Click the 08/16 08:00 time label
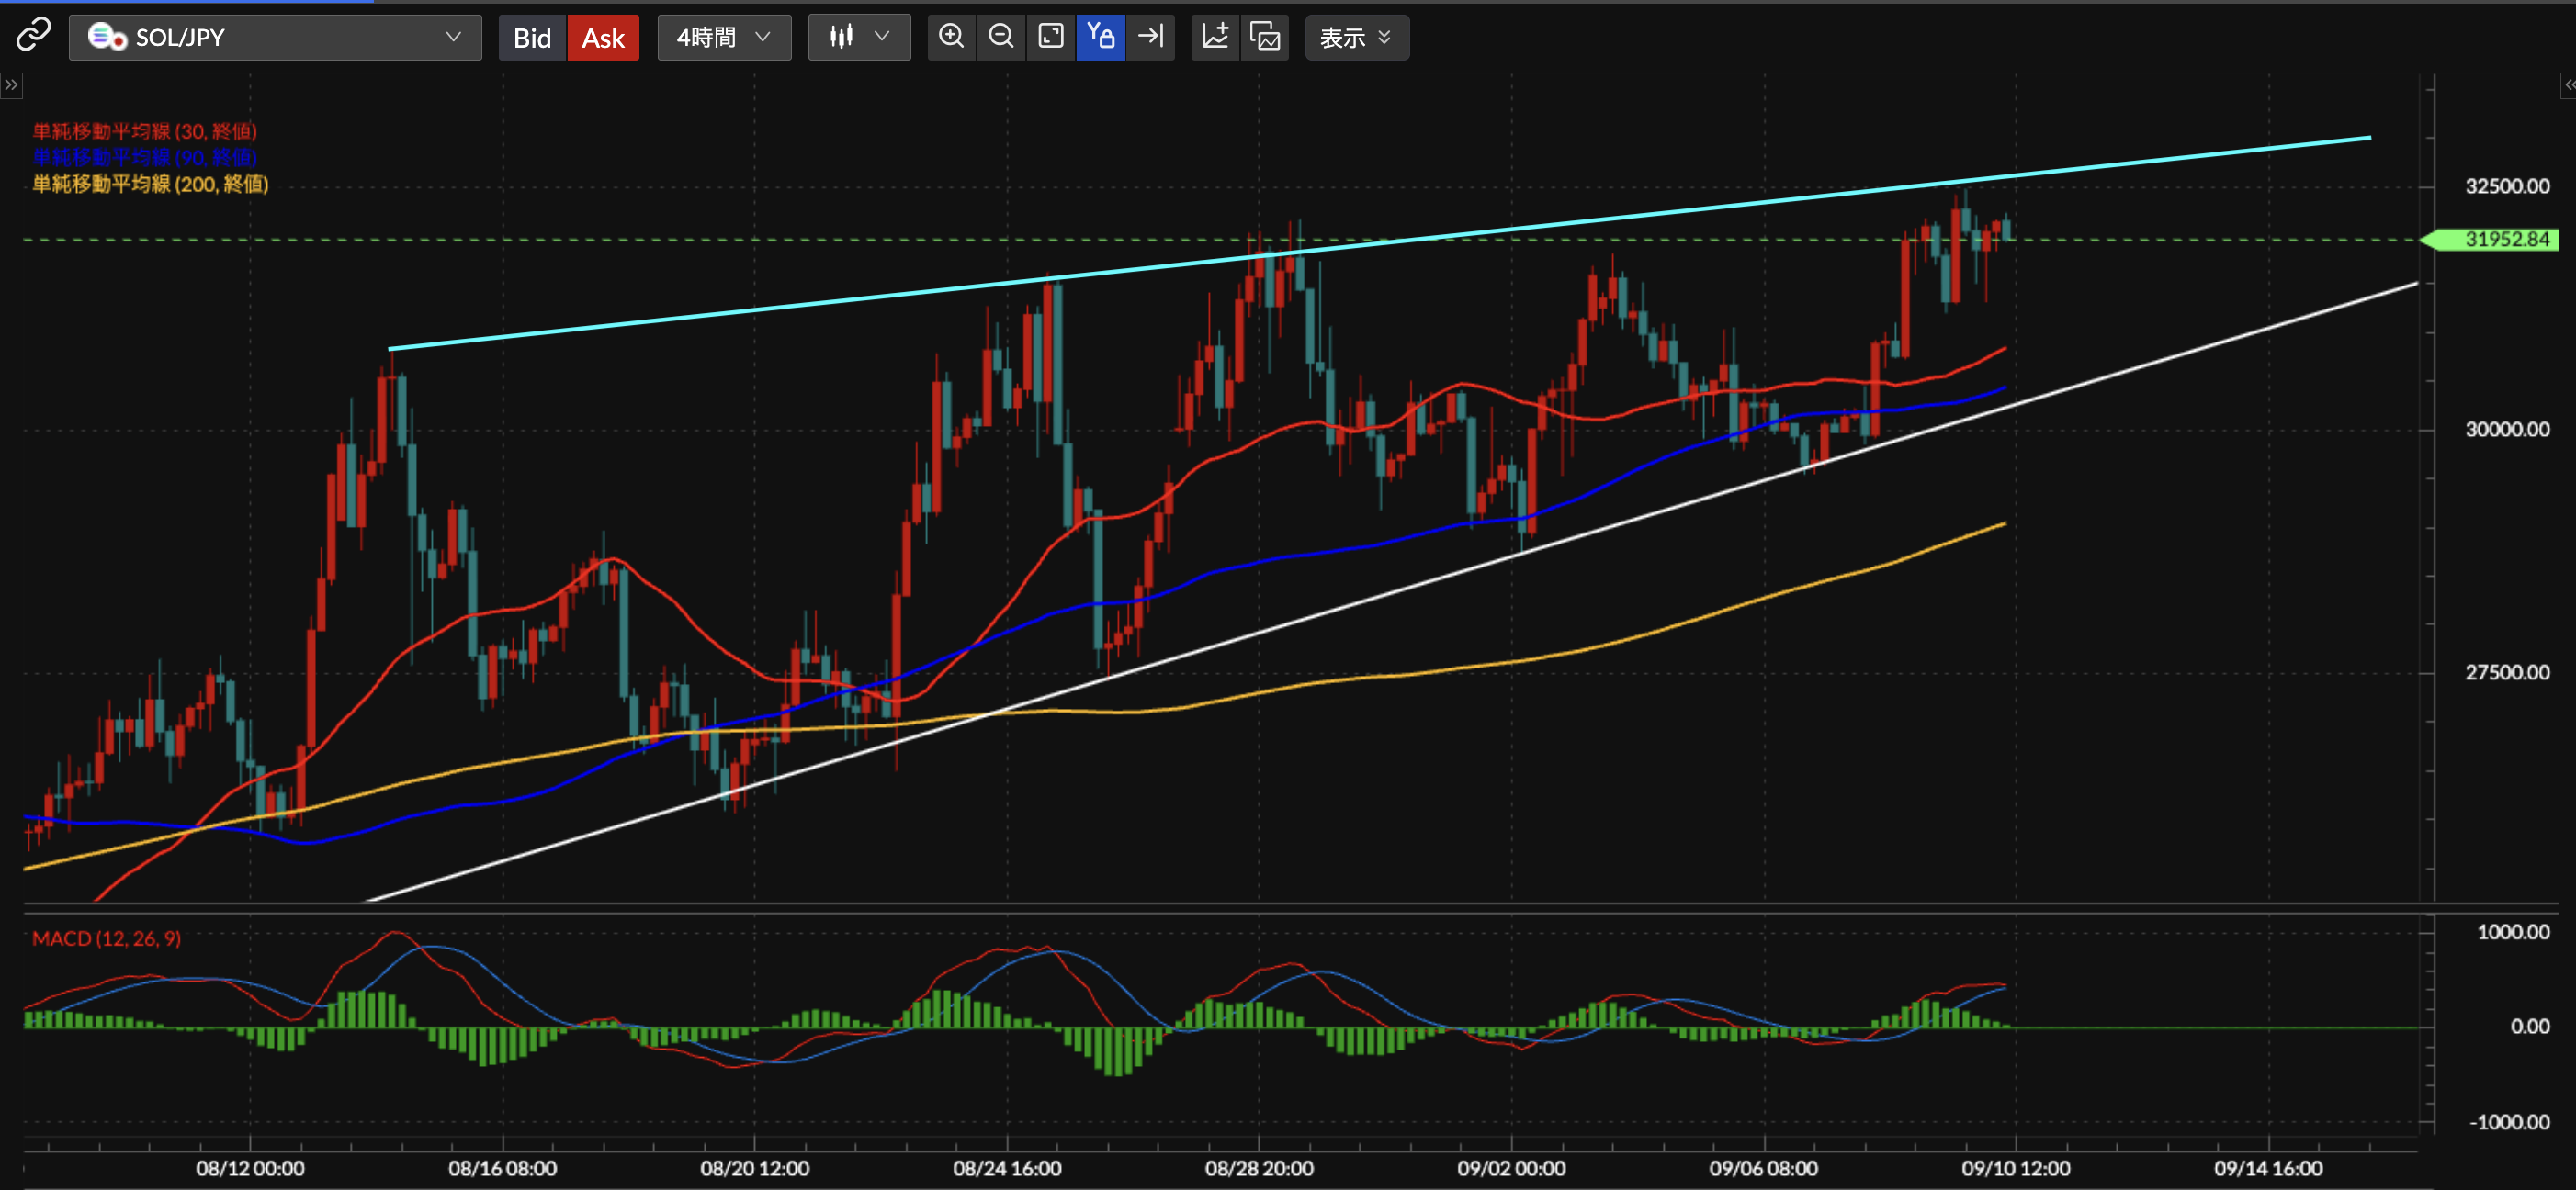This screenshot has height=1190, width=2576. [x=502, y=1168]
